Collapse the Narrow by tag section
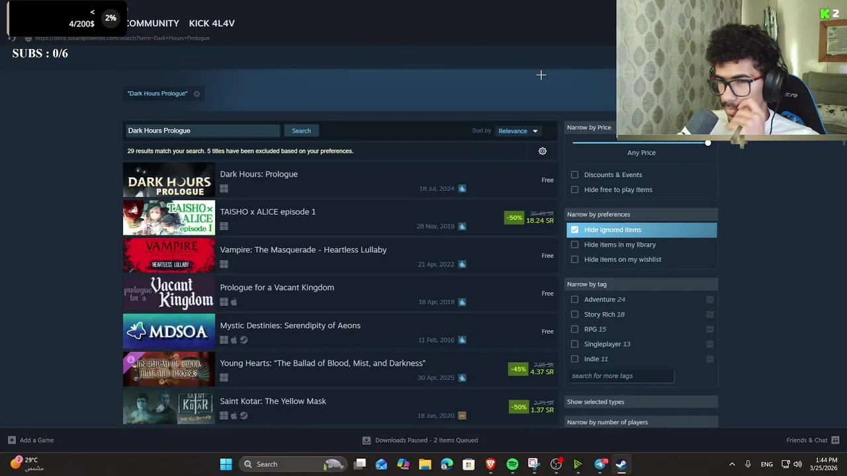 [x=641, y=284]
